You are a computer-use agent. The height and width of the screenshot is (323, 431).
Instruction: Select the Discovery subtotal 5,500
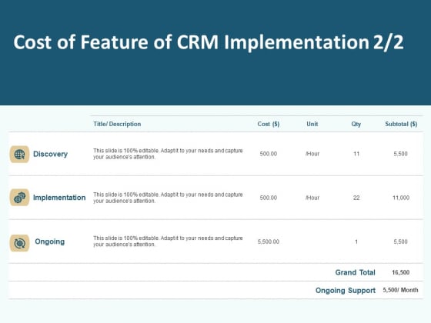click(x=400, y=154)
